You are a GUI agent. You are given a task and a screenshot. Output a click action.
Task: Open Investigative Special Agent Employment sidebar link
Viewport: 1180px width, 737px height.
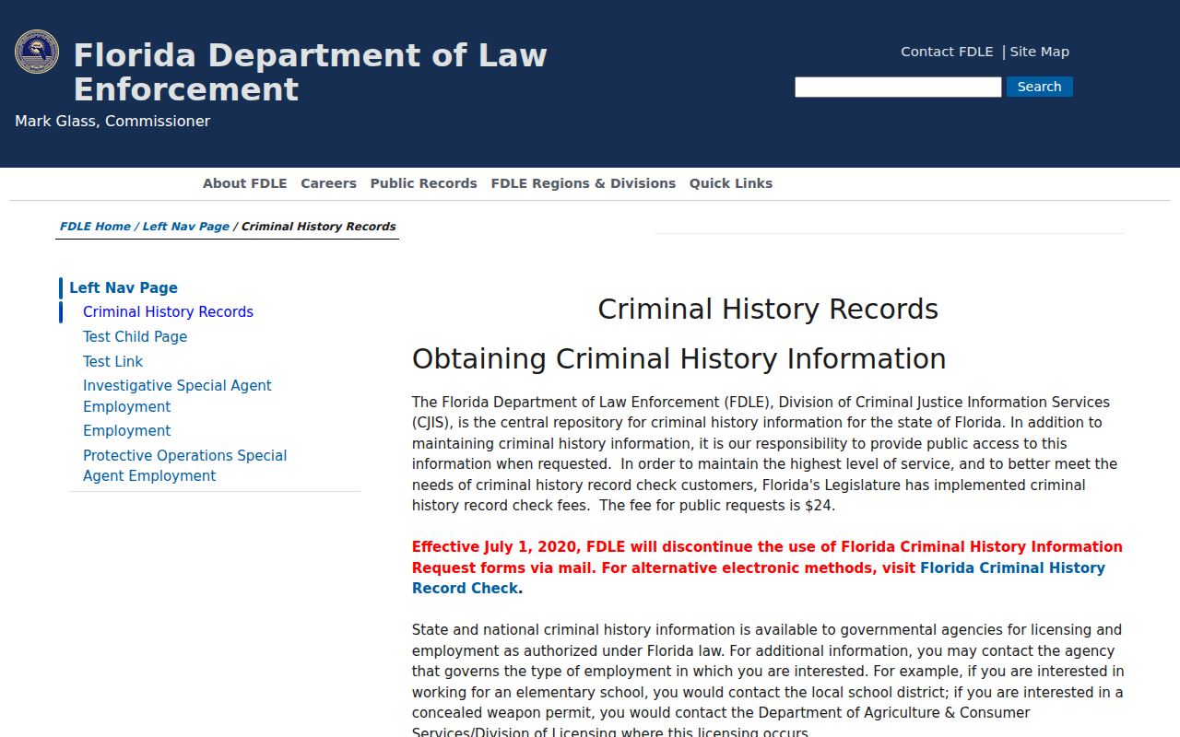pyautogui.click(x=177, y=396)
